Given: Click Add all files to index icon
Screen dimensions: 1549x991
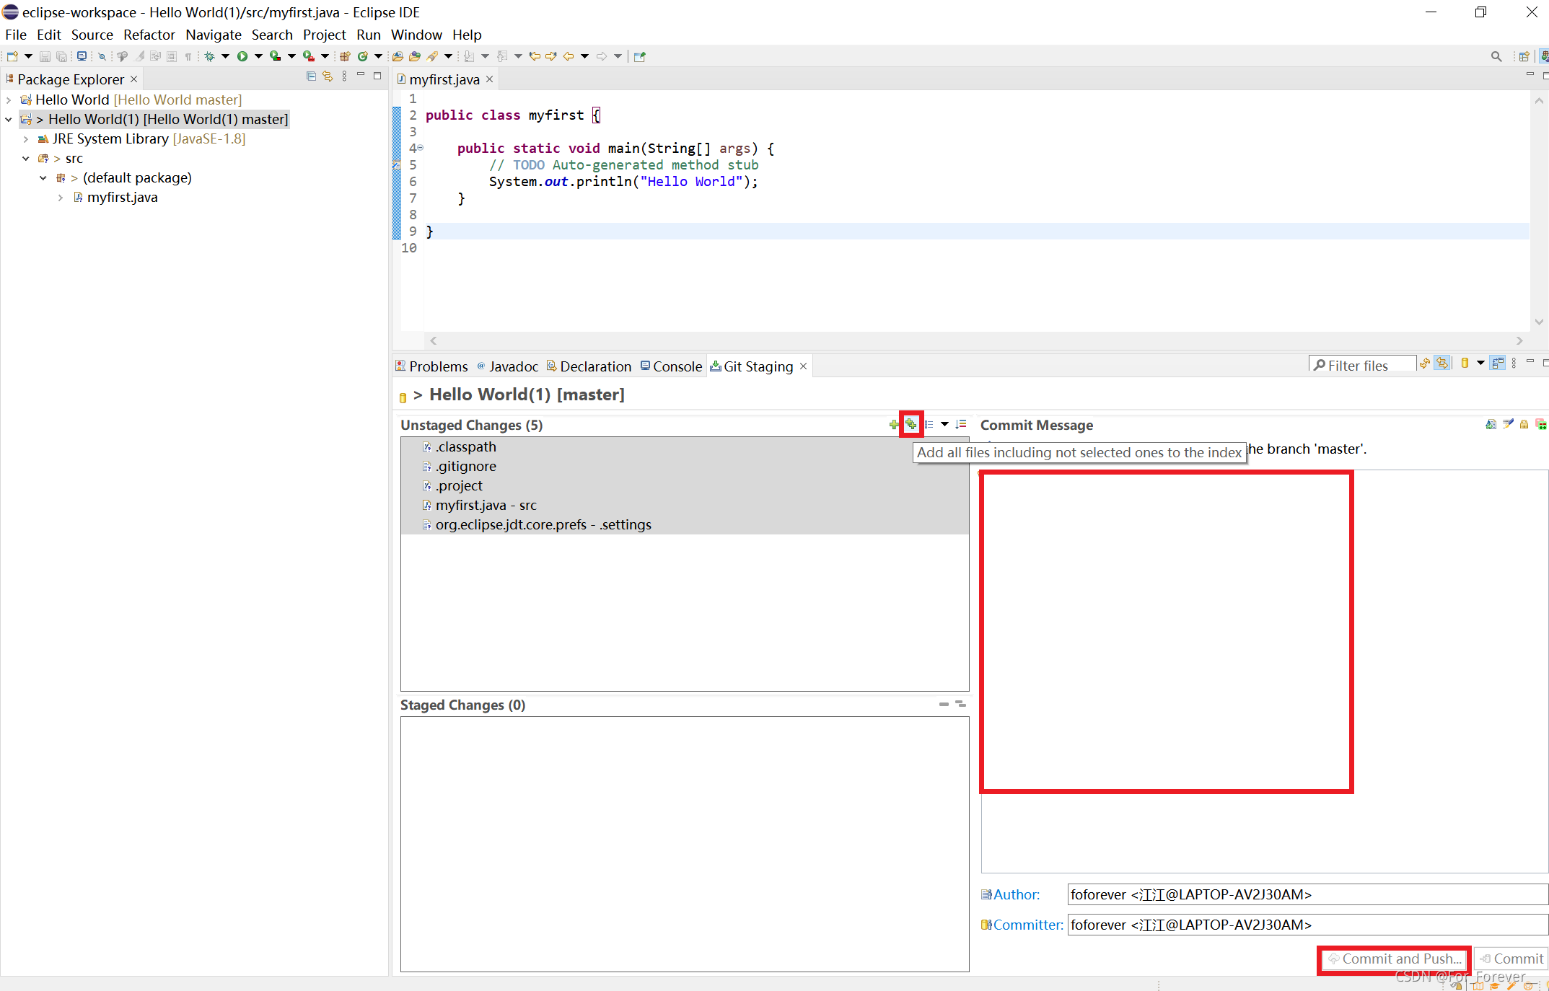Looking at the screenshot, I should click(x=911, y=424).
